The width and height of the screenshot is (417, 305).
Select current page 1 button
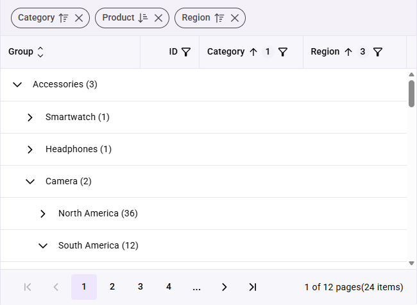click(x=84, y=287)
